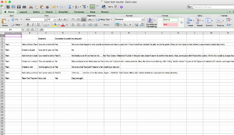Screen dimensions: 234x135
Task: Toggle Bold formatting
Action: 28,25
